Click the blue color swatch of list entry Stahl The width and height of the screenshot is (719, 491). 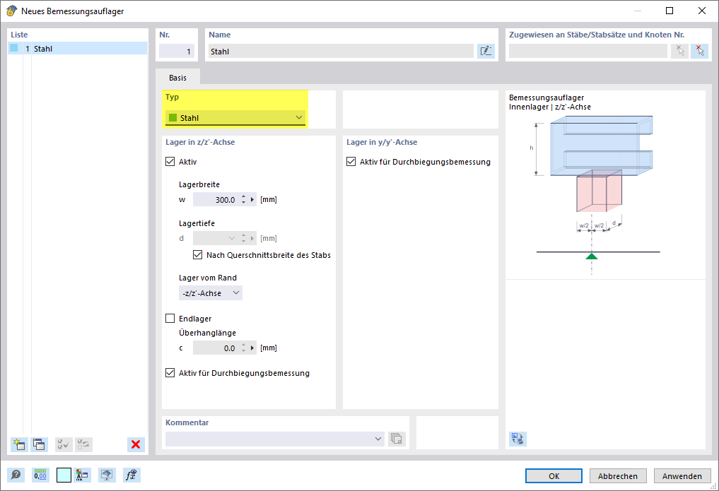13,48
